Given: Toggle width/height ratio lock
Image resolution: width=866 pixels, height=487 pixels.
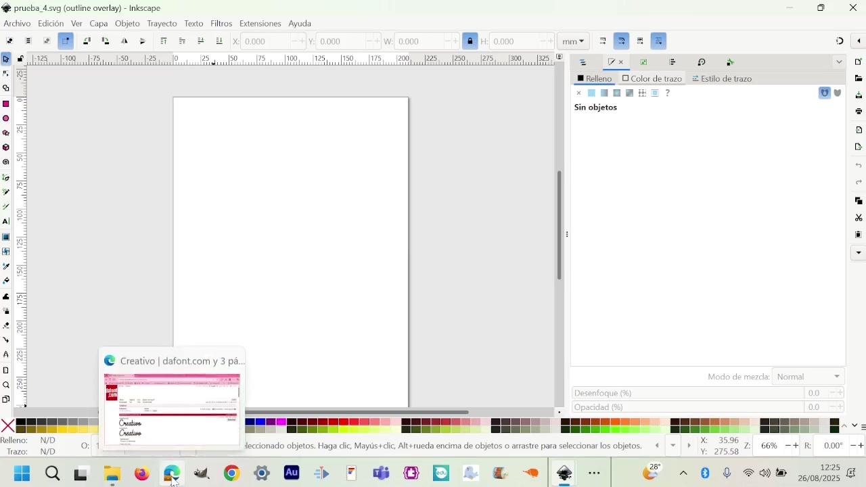Looking at the screenshot, I should [x=470, y=41].
